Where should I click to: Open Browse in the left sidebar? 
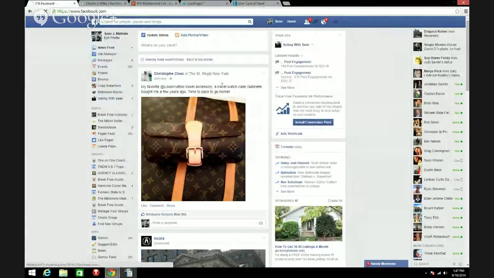click(x=103, y=79)
